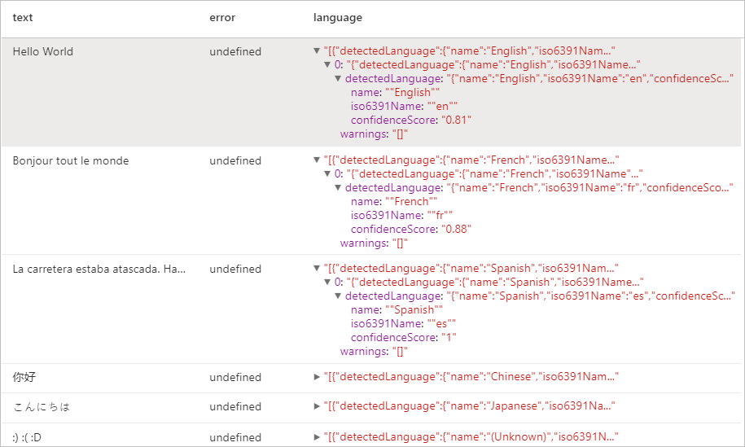Screen dimensions: 745x447
Task: Click the 'text' column header
Action: (x=23, y=17)
